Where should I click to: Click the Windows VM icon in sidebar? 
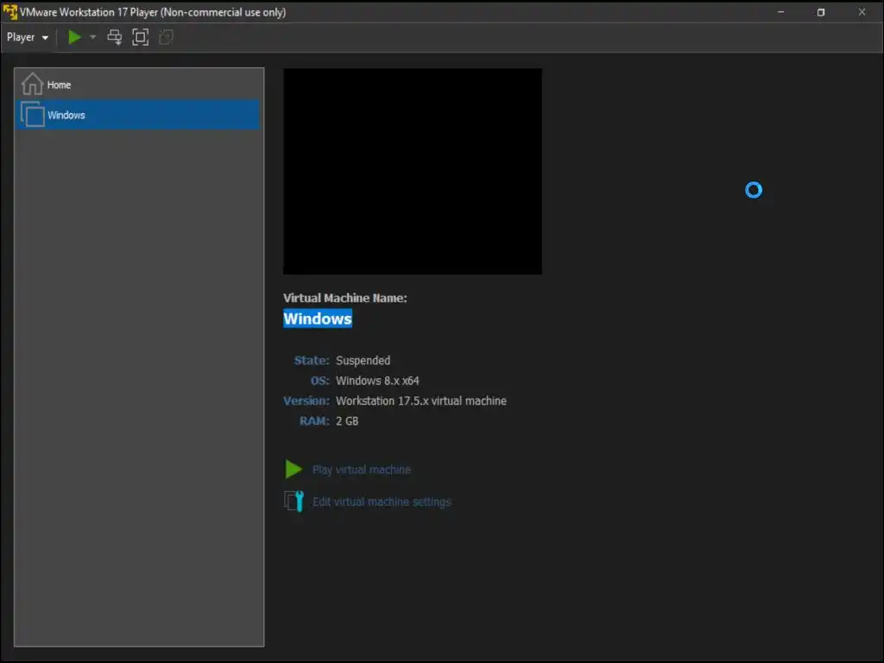32,115
